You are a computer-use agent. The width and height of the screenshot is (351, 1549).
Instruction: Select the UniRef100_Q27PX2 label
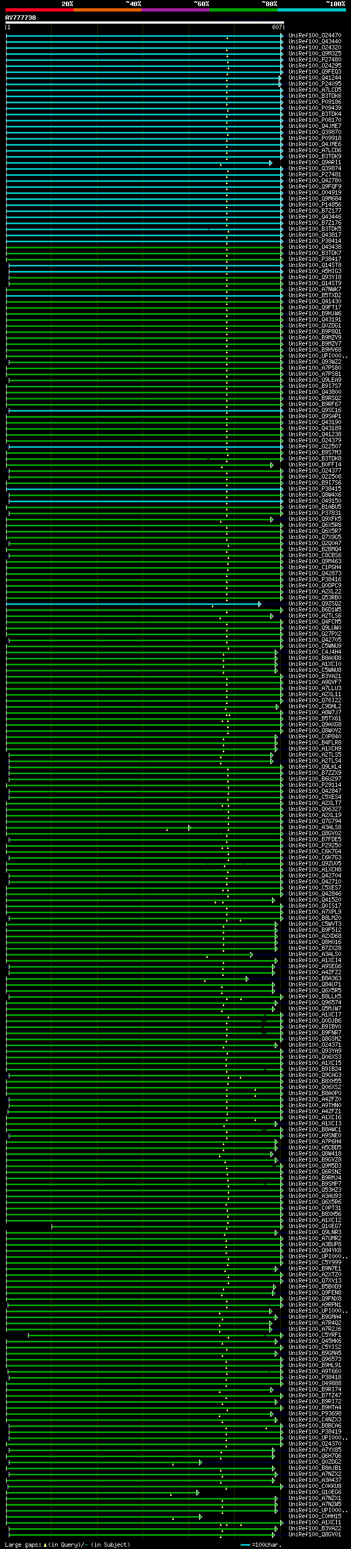(x=315, y=635)
